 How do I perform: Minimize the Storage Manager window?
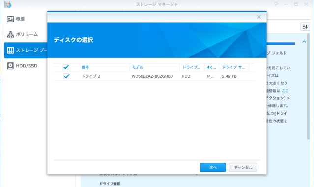point(286,4)
